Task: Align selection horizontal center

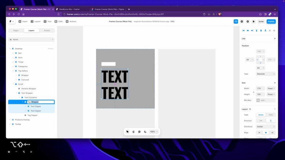Action: (248, 30)
